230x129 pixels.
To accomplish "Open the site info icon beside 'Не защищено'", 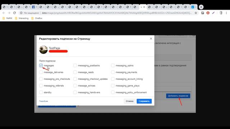I will (x=21, y=13).
